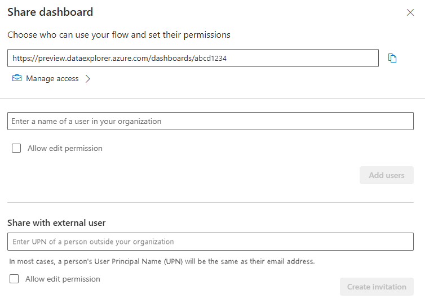Screen dimensions: 425x303
Task: Open the Manage access link text
Action: [x=52, y=79]
